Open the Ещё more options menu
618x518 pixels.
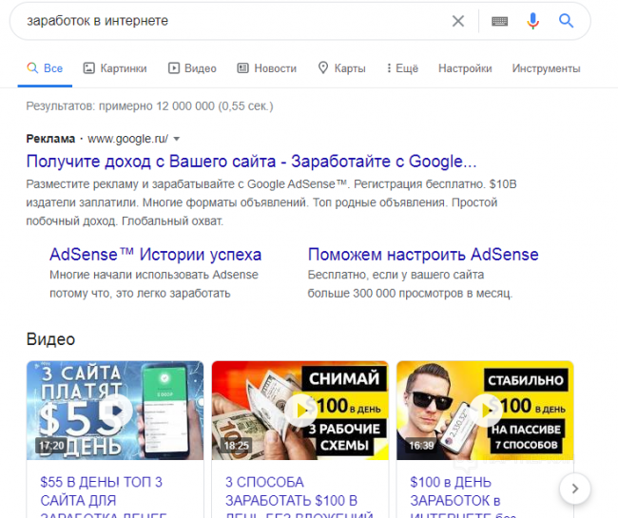pos(402,68)
